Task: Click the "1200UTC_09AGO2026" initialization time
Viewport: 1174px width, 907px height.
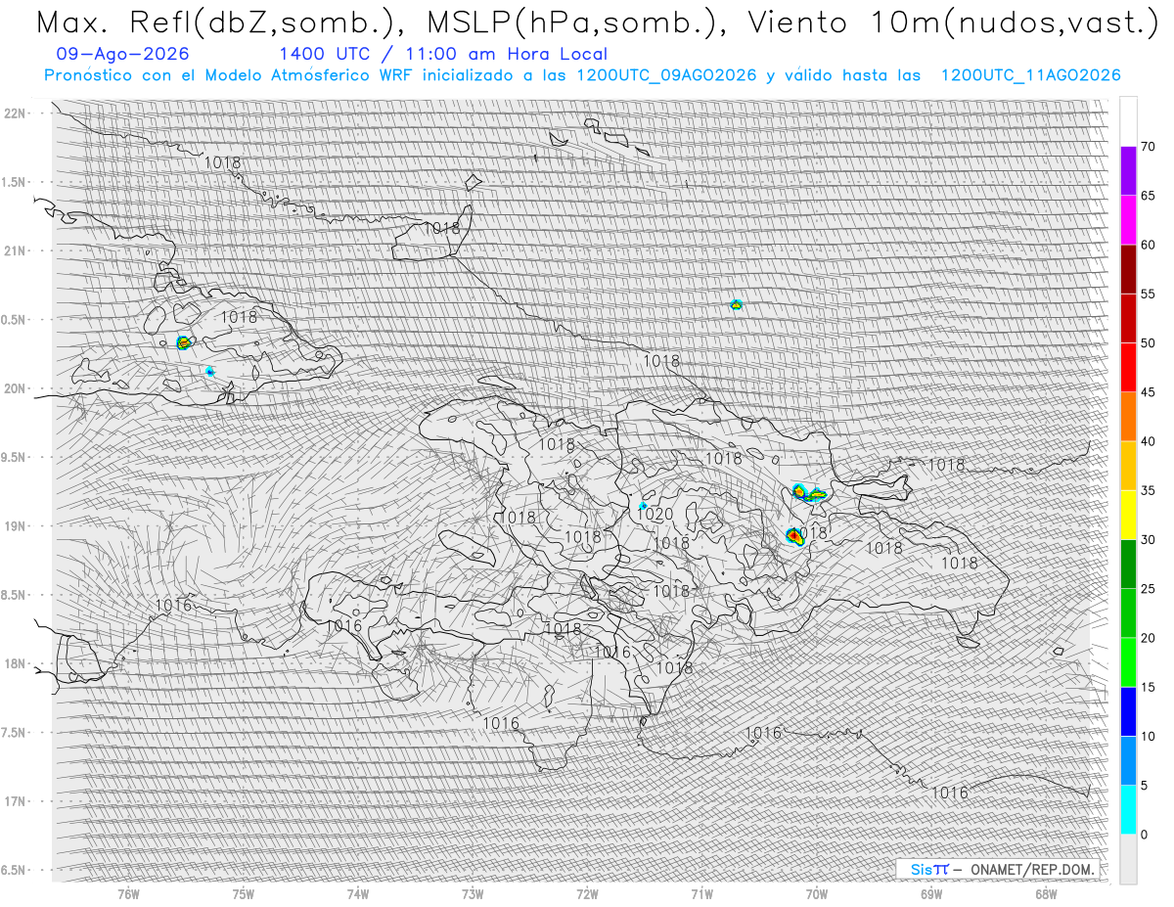Action: [x=666, y=75]
